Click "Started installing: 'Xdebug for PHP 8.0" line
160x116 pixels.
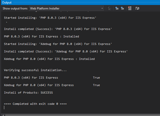tap(58, 44)
